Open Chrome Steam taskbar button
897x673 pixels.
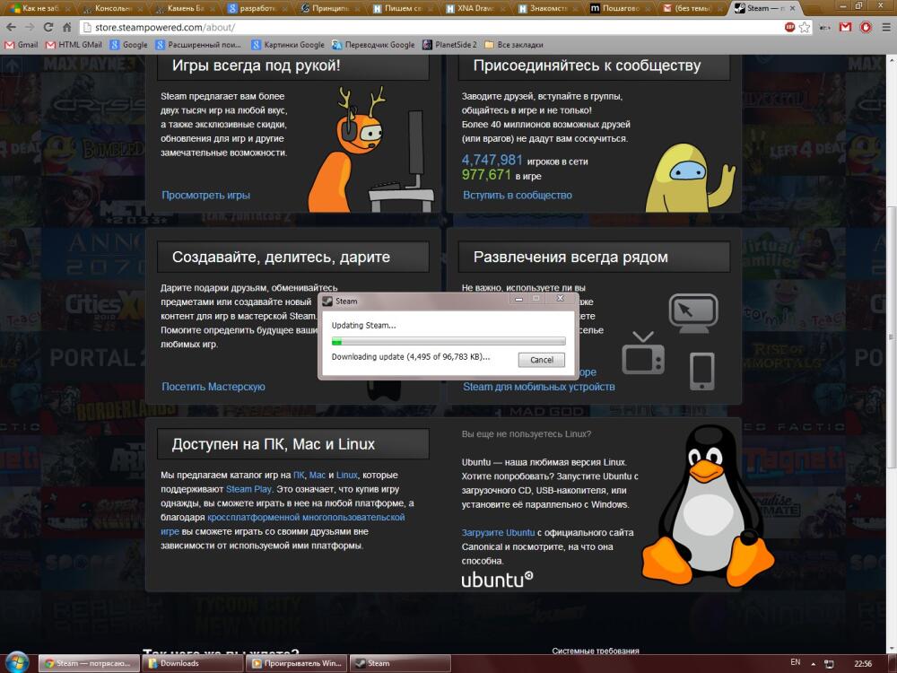[88, 663]
